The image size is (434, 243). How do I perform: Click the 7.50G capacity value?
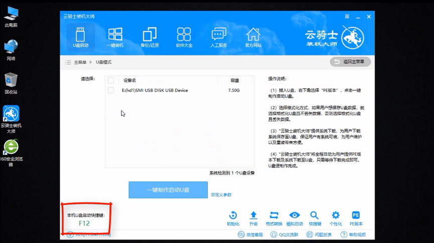[234, 90]
